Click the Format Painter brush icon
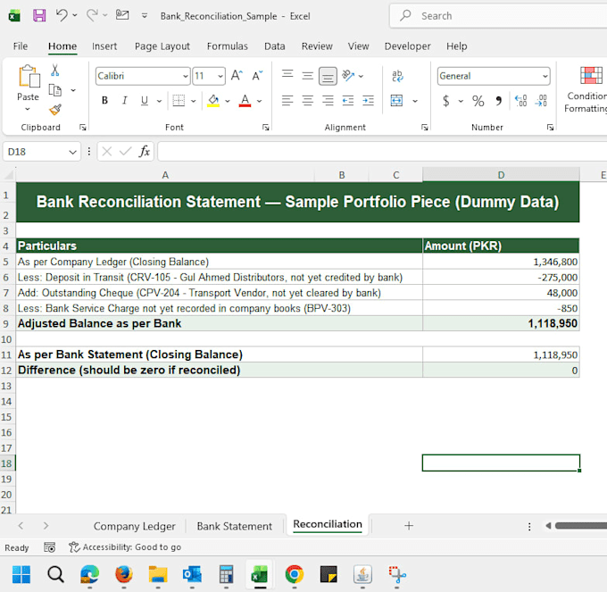 pyautogui.click(x=55, y=110)
